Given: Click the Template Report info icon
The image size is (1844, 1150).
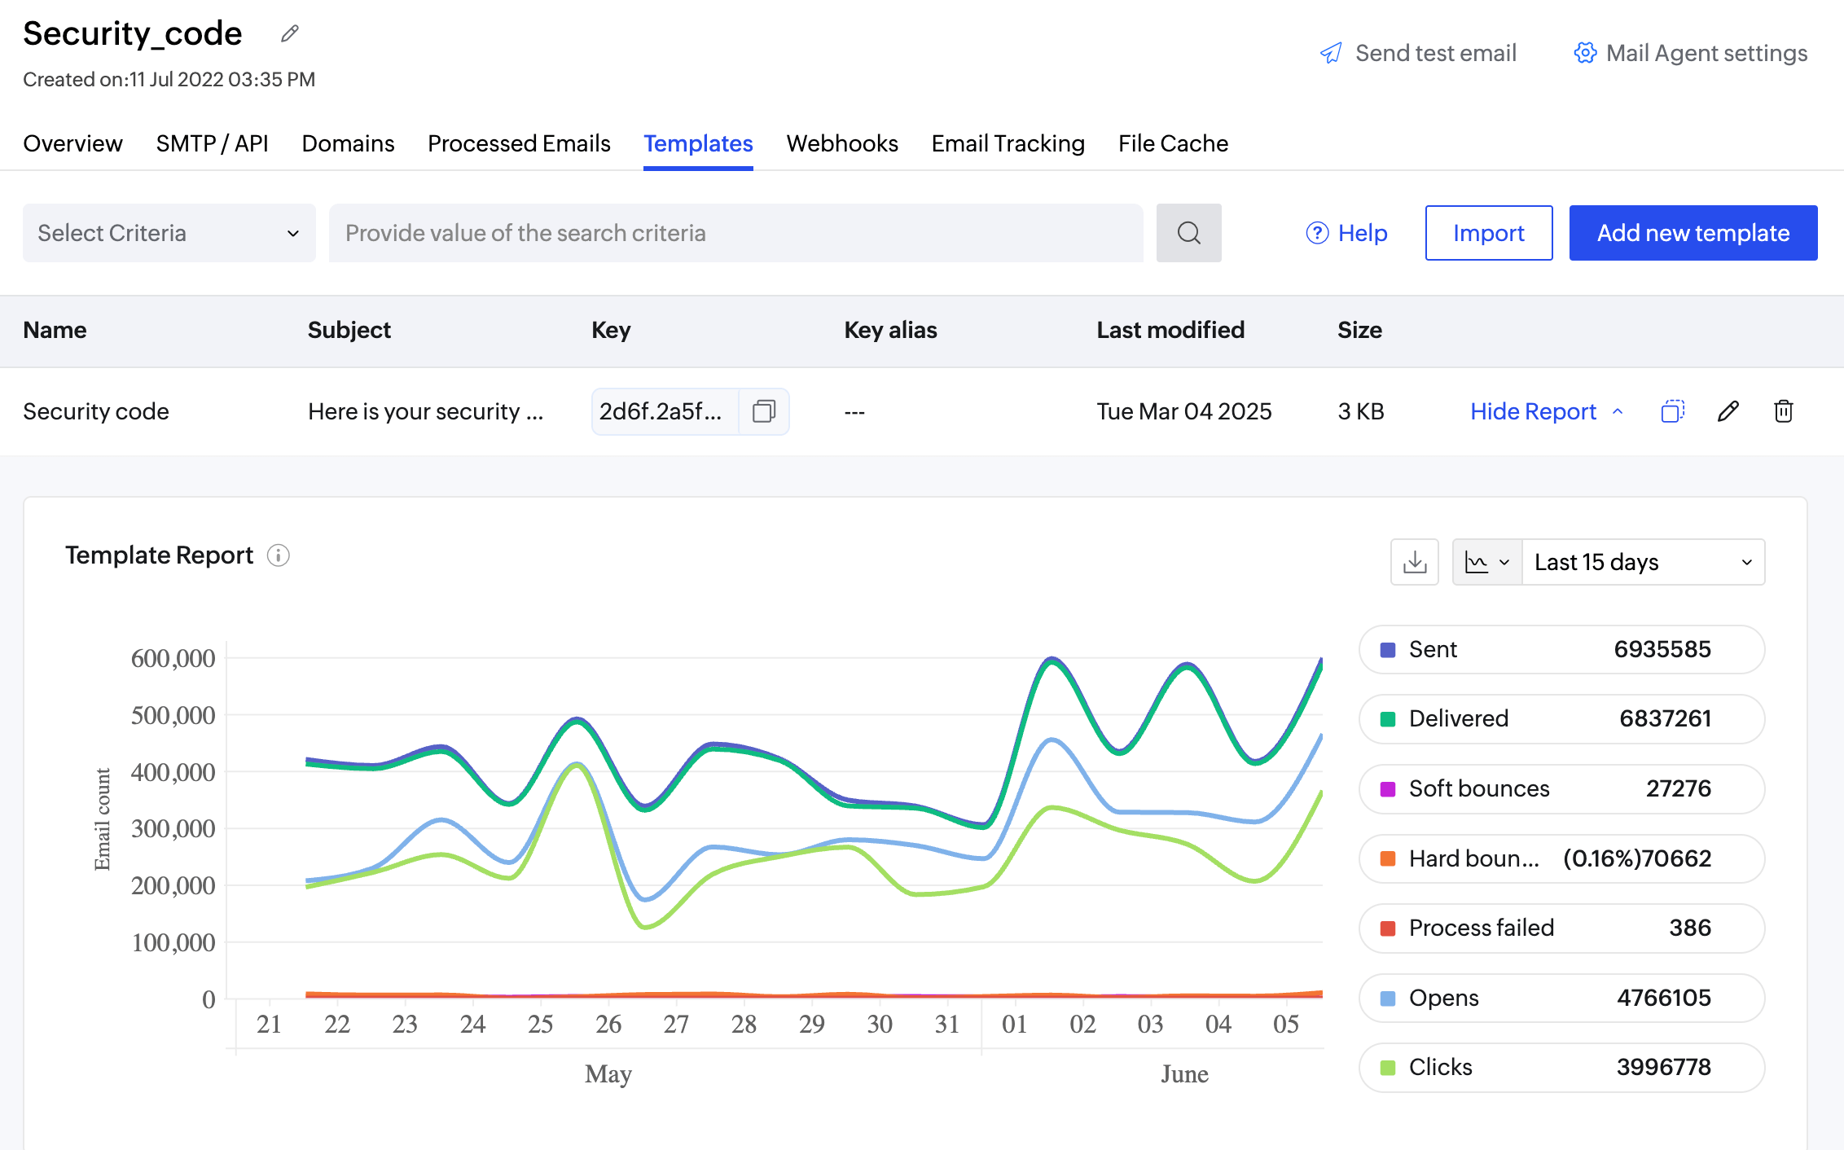Looking at the screenshot, I should (279, 555).
